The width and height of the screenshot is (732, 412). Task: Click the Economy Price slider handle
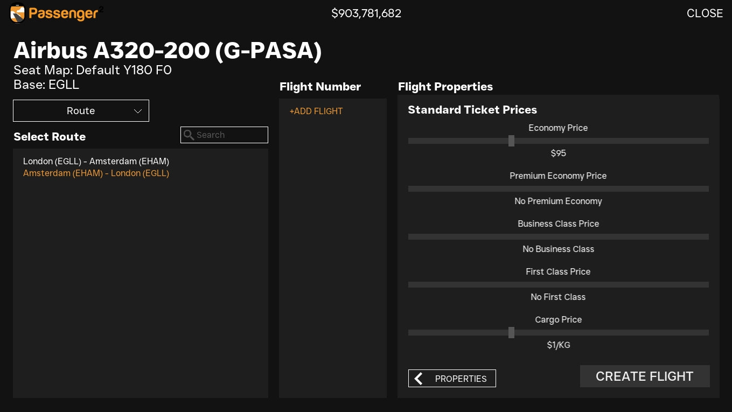tap(511, 141)
